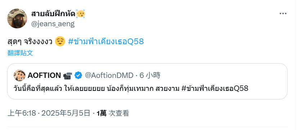The width and height of the screenshot is (298, 130).
Task: Click the poster's masked profile photo
Action: point(17,18)
